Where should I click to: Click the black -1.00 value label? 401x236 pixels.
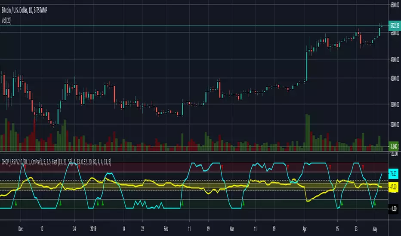[393, 209]
